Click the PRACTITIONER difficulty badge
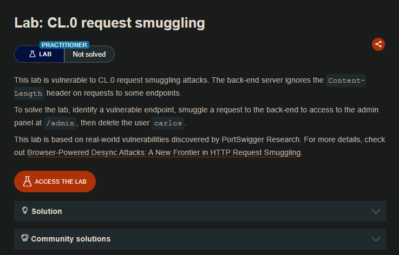 (64, 45)
